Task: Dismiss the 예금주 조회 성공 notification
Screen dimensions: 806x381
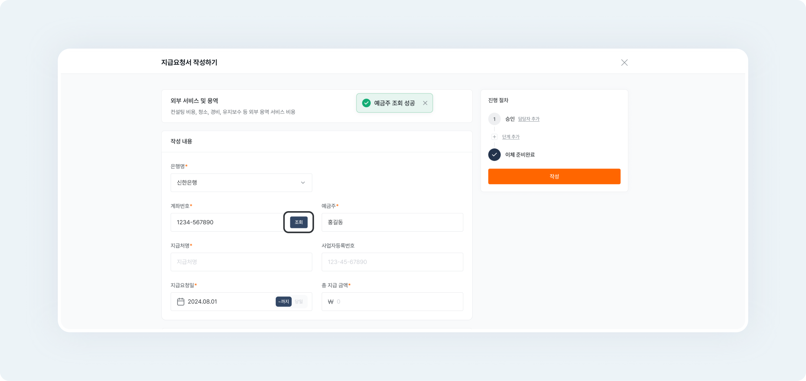Action: (425, 103)
